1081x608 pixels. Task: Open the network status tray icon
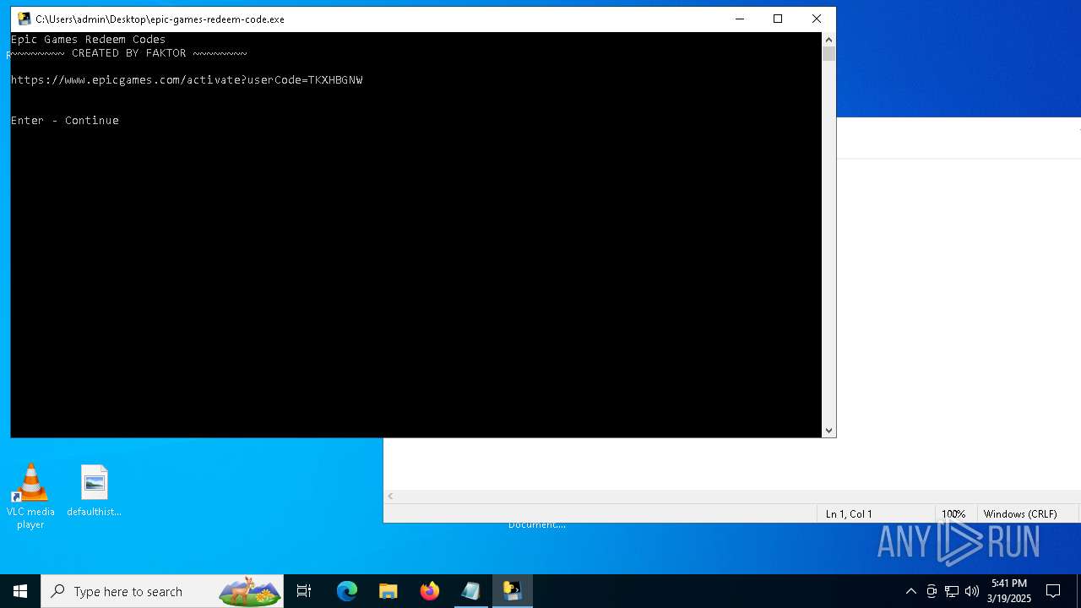pos(952,591)
